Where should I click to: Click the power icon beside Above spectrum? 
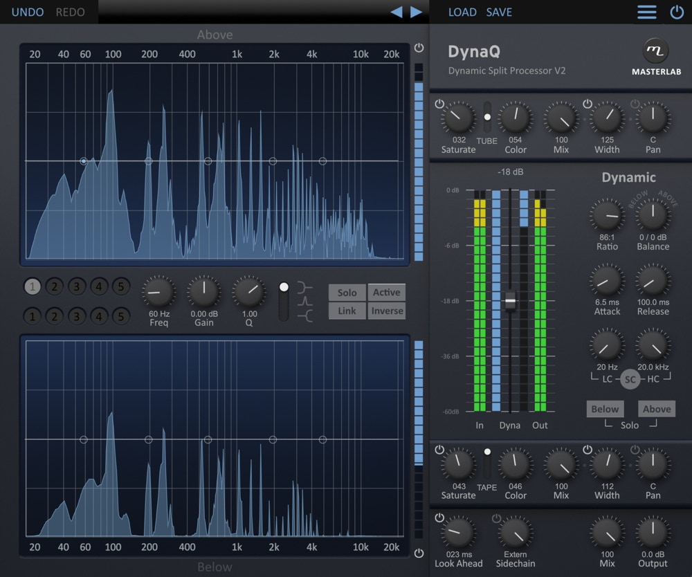419,48
